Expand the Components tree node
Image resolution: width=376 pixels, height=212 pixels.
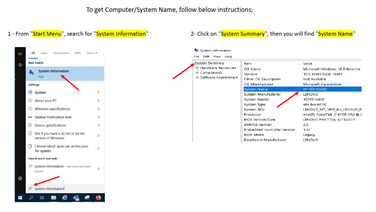[197, 72]
